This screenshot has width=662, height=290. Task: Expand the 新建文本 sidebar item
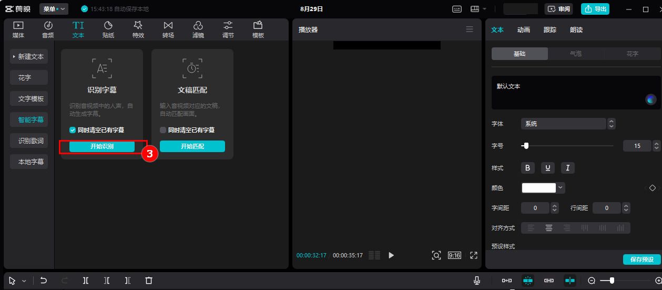29,56
